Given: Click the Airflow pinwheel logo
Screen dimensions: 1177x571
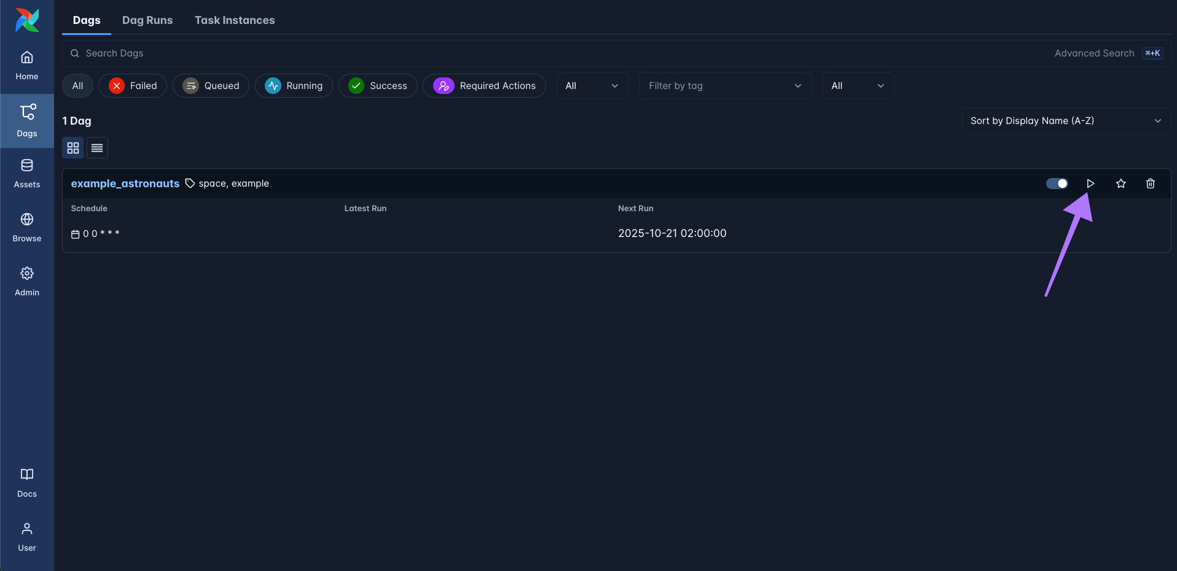Looking at the screenshot, I should pos(27,20).
